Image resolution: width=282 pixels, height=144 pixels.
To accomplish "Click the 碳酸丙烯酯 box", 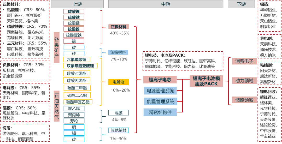I will [x=77, y=80].
